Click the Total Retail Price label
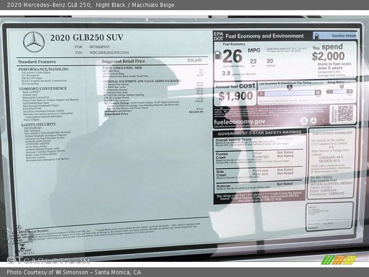This screenshot has height=277, width=369. tap(116, 114)
